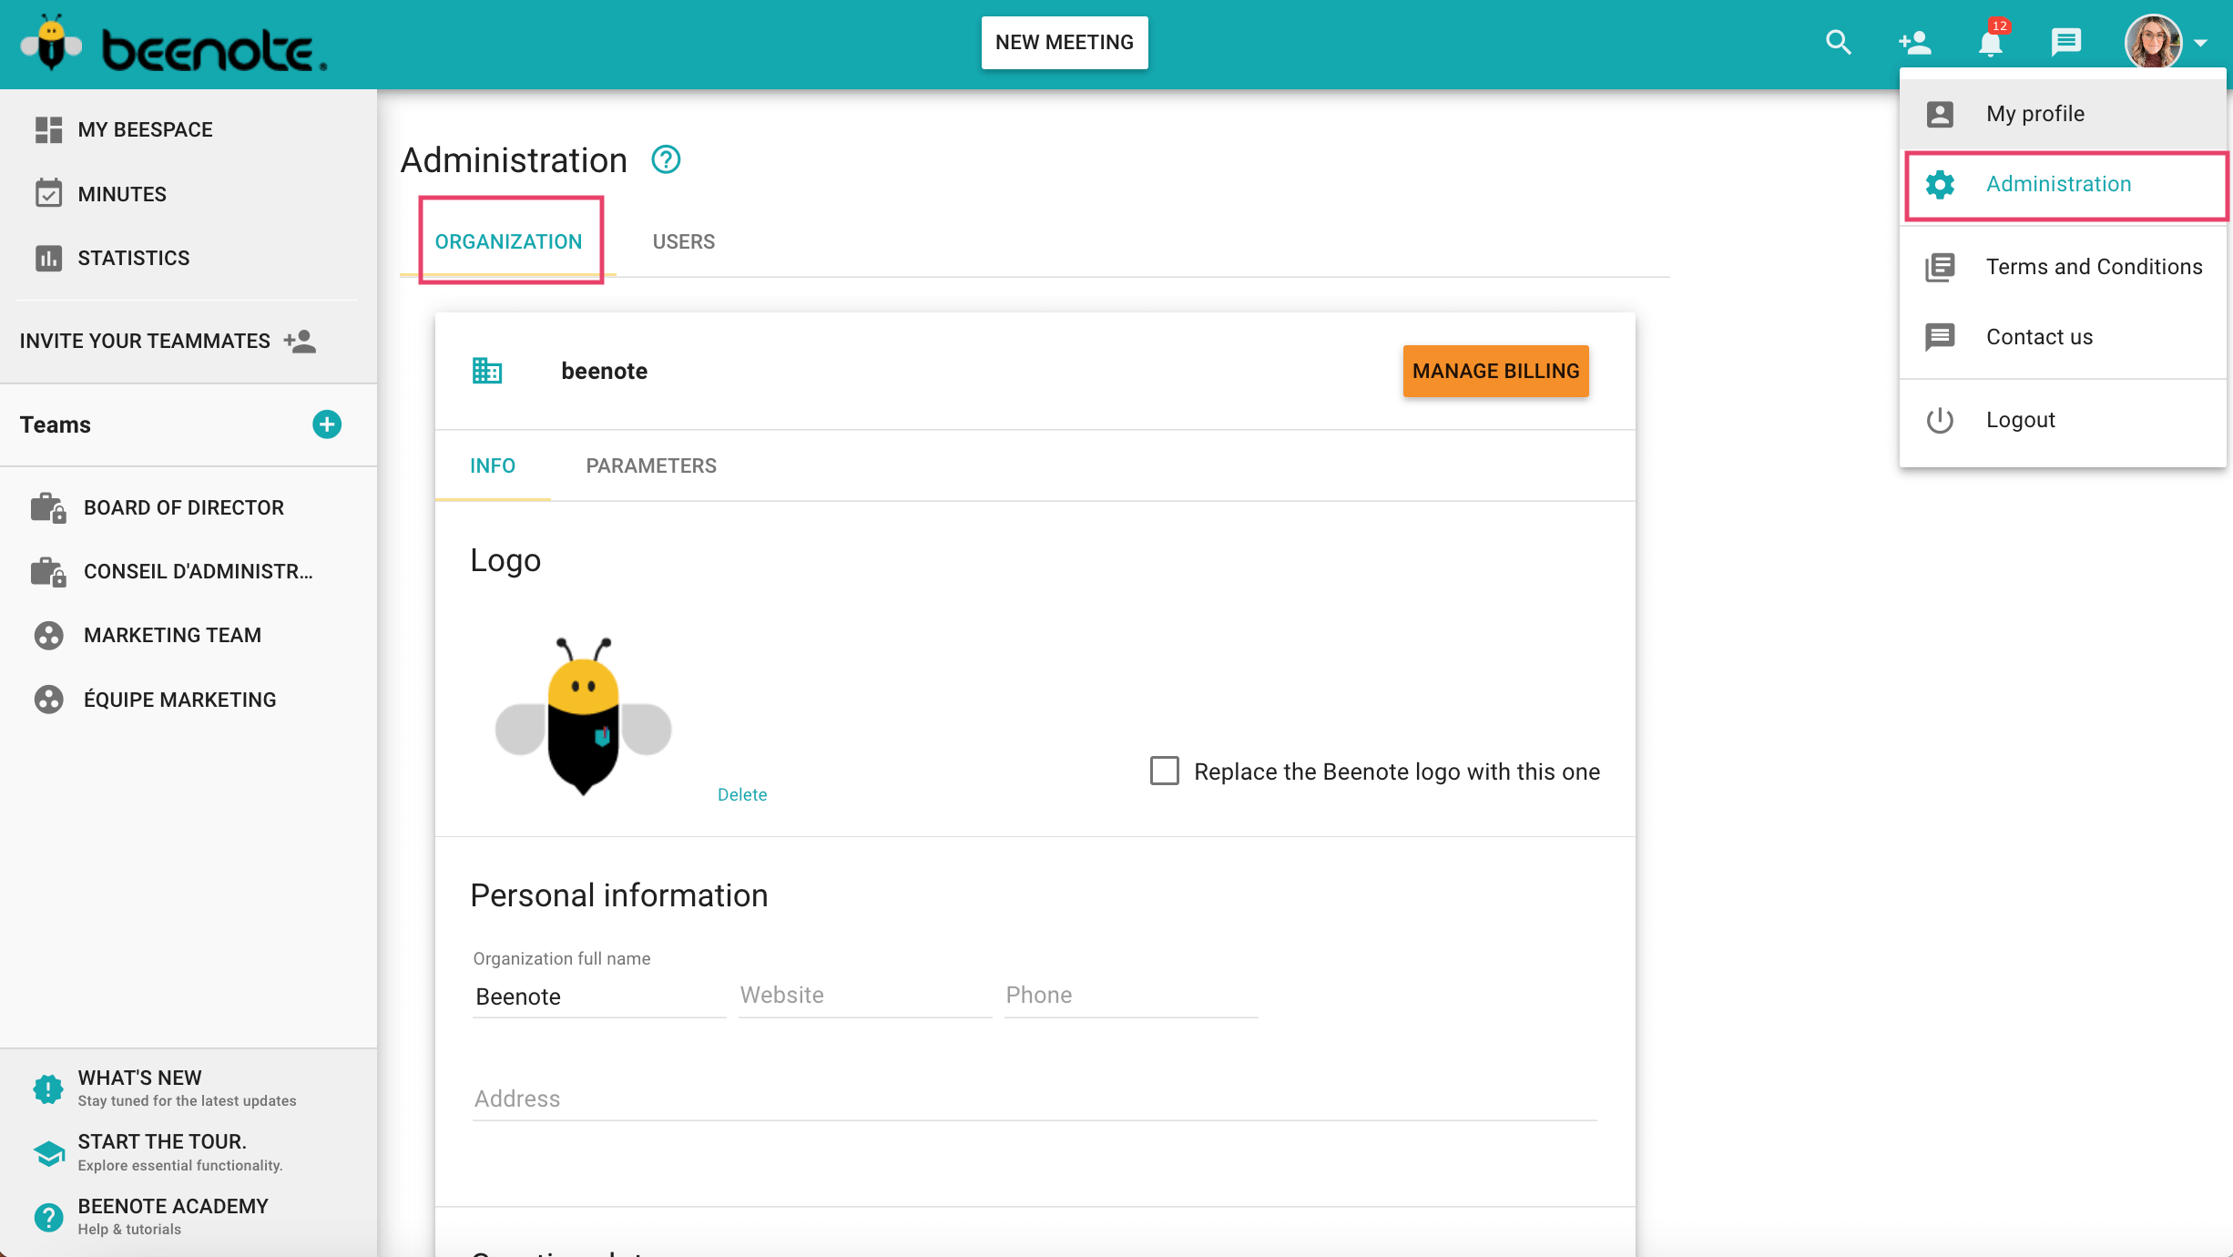The width and height of the screenshot is (2233, 1257).
Task: Open search with the magnifier icon
Action: pyautogui.click(x=1839, y=42)
